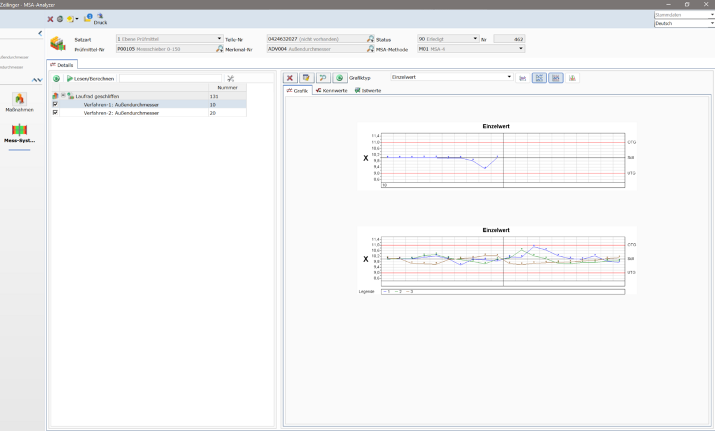This screenshot has width=715, height=431.
Task: Collapse the Laufrad geschliffen tree node
Action: point(63,95)
